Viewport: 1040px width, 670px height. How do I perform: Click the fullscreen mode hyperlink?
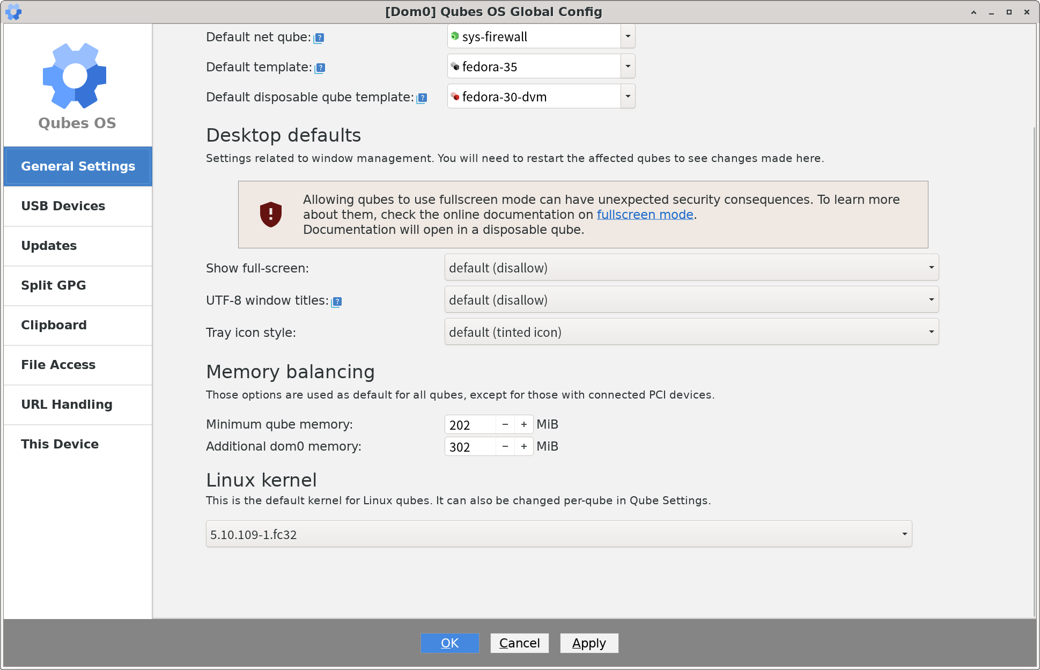click(645, 215)
